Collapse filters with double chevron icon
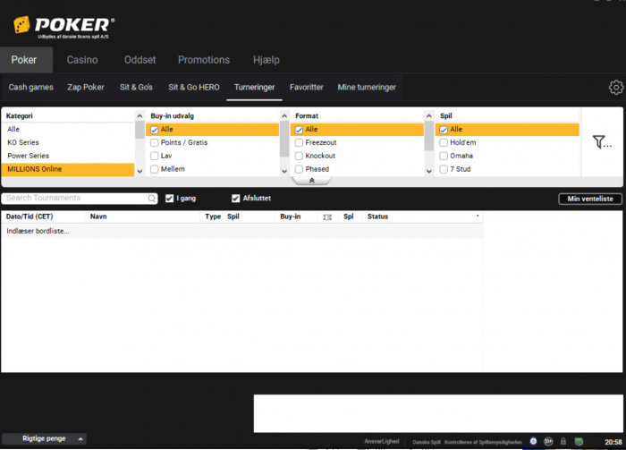Screen dimensions: 626x450 (x=312, y=181)
